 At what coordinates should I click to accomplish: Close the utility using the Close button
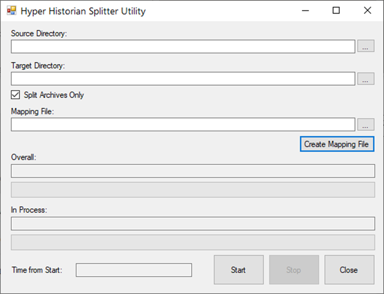coord(349,270)
